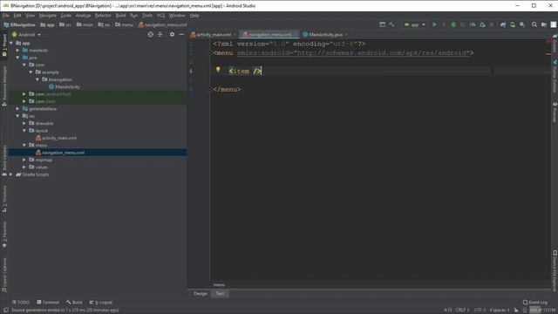Screen dimensions: 558x314
Task: Expand the values folder
Action: [x=24, y=167]
